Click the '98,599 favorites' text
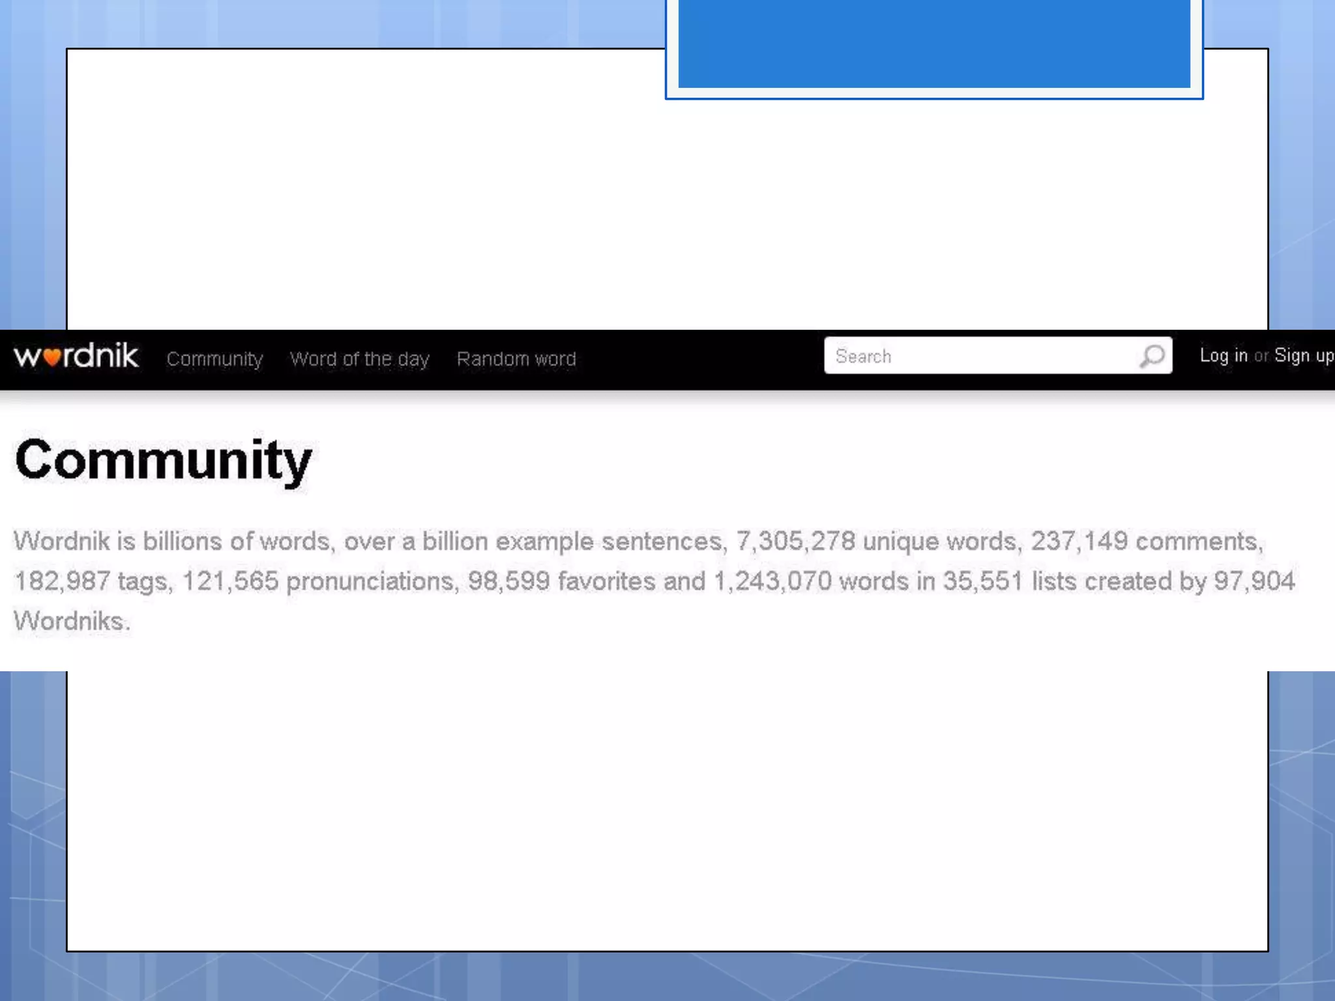The image size is (1335, 1001). [561, 581]
